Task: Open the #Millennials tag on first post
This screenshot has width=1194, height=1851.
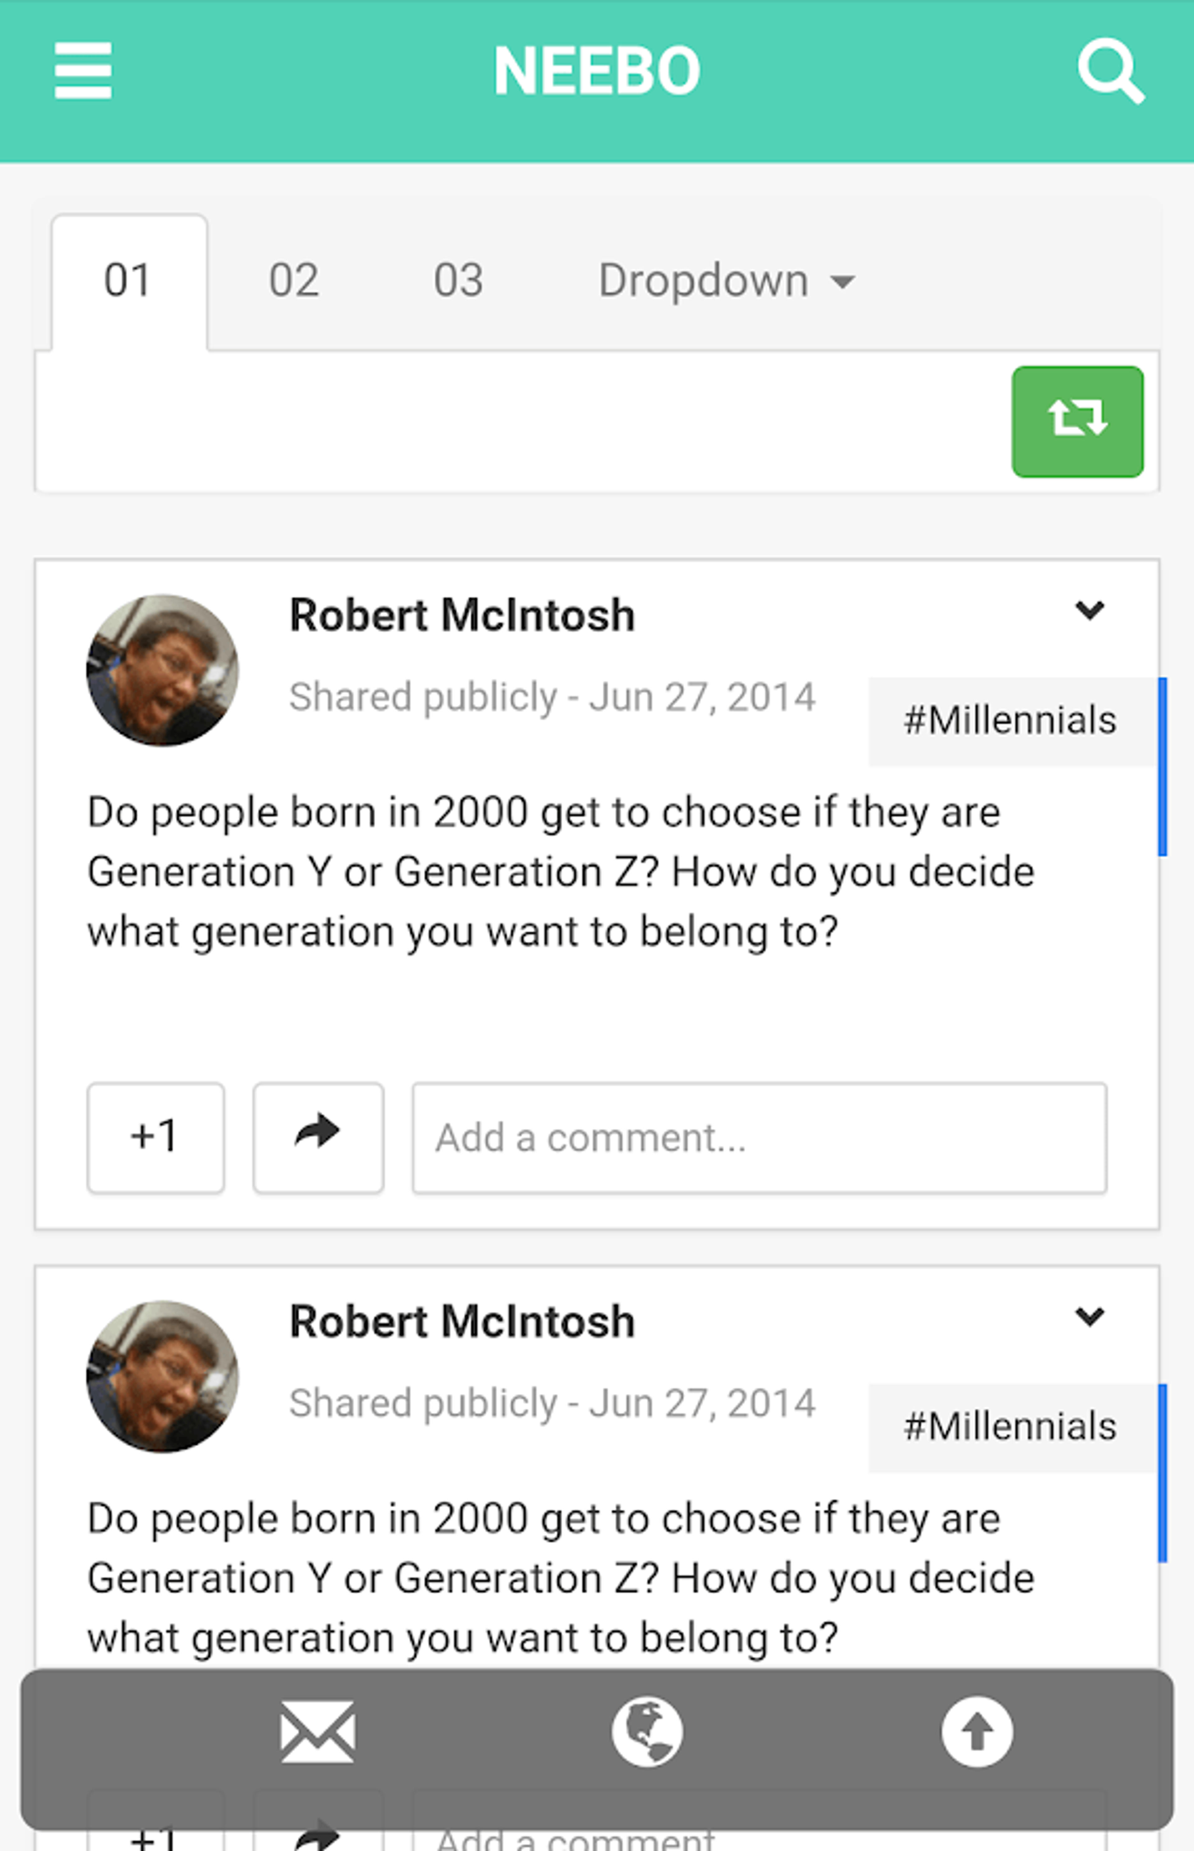Action: tap(1010, 721)
